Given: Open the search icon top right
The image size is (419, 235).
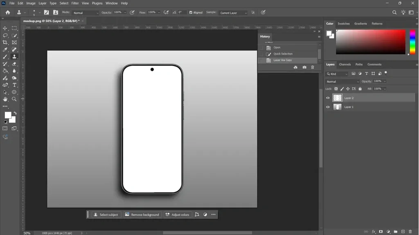Looking at the screenshot, I should pos(394,13).
